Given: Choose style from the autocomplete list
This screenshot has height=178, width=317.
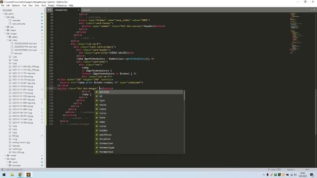Looking at the screenshot, I should [x=139, y=105].
